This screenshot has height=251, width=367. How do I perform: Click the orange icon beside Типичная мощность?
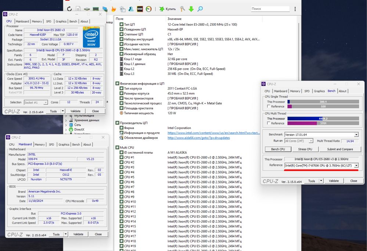click(121, 113)
